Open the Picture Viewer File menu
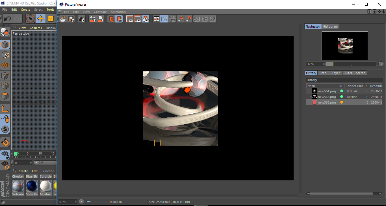The width and height of the screenshot is (386, 206). pos(67,12)
